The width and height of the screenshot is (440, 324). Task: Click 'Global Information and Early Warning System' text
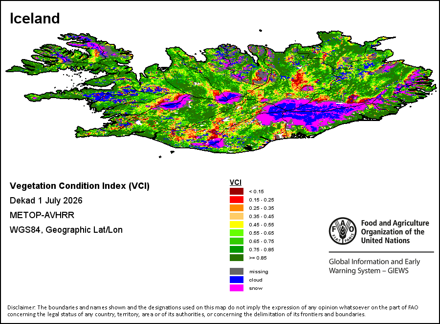[374, 266]
